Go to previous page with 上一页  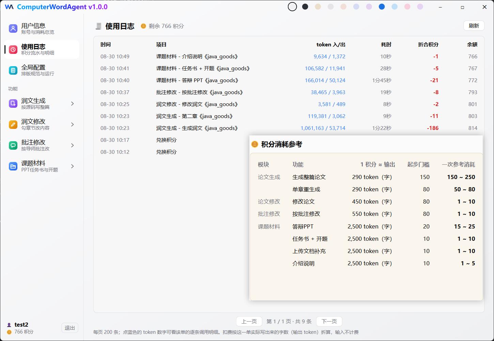[x=249, y=321]
